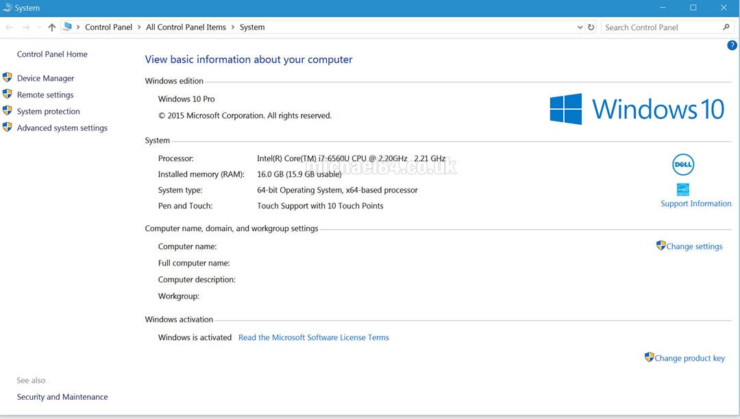The height and width of the screenshot is (419, 740).
Task: Click the computer icon in address bar
Action: [67, 27]
